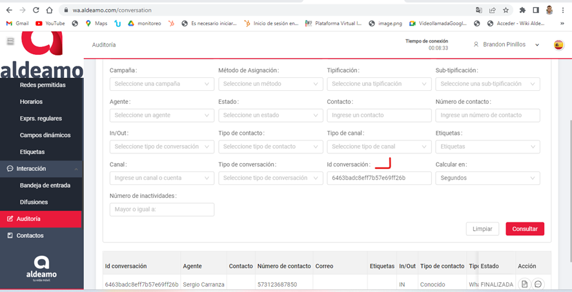
Task: Click the browser back arrow
Action: click(10, 10)
